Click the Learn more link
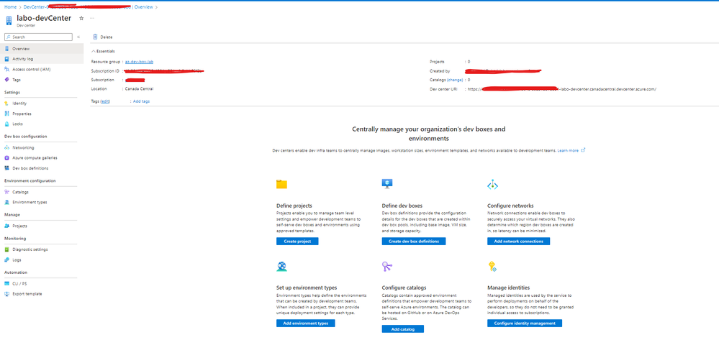The height and width of the screenshot is (340, 719). coord(568,150)
